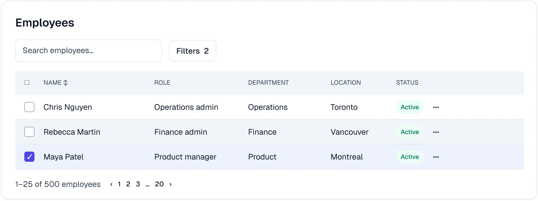Click the STATUS column header
This screenshot has width=538, height=201.
click(x=407, y=83)
